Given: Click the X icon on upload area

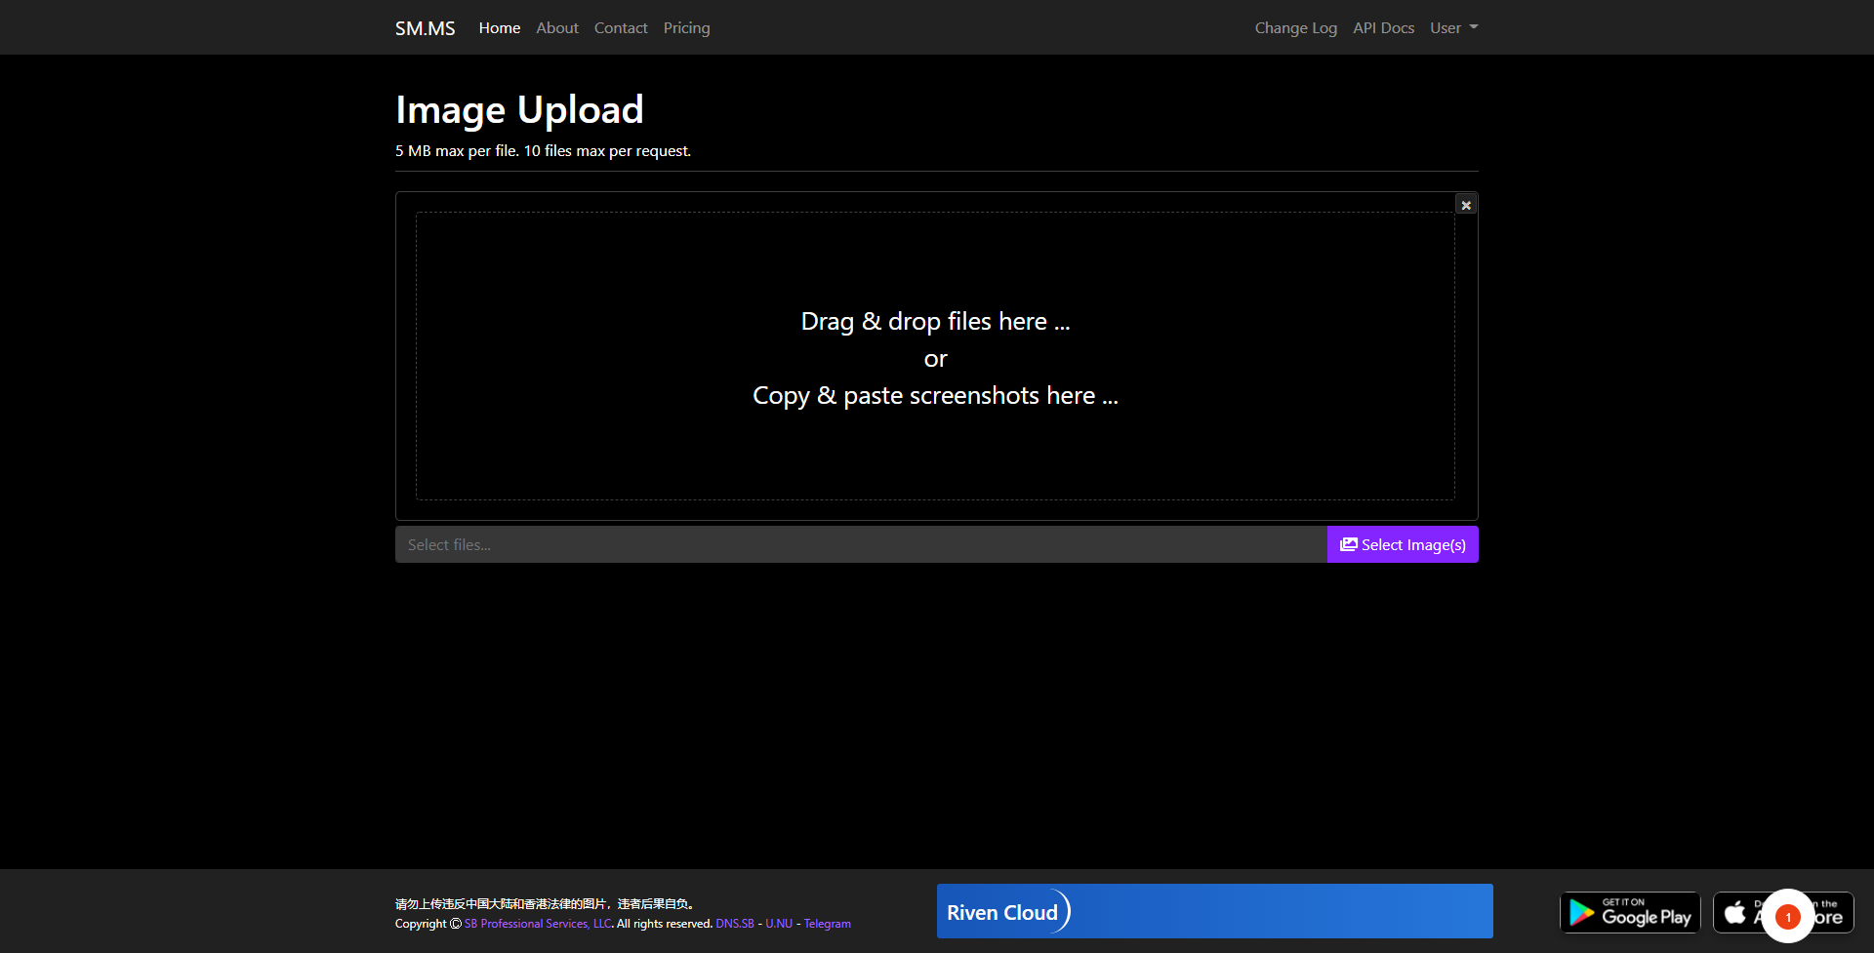Looking at the screenshot, I should tap(1465, 205).
